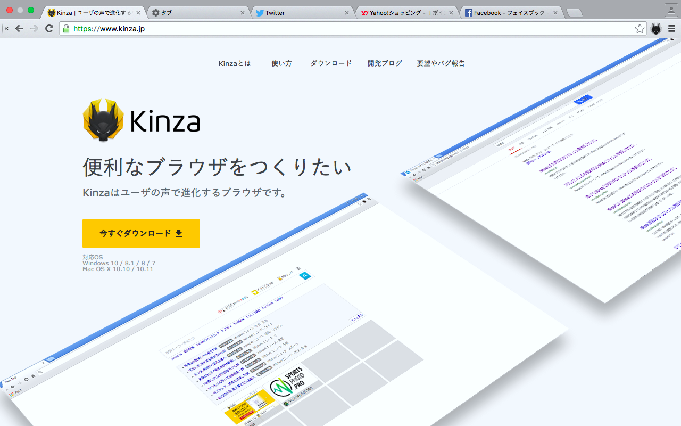This screenshot has height=426, width=681.
Task: Open a new tab
Action: [x=575, y=13]
